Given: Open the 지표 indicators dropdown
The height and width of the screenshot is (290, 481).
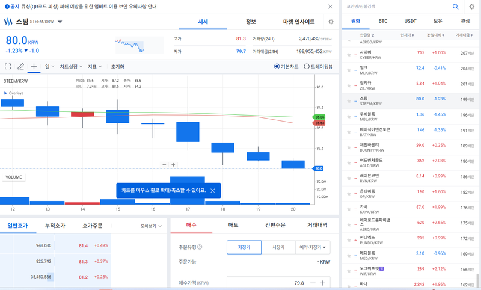Looking at the screenshot, I should coord(95,67).
